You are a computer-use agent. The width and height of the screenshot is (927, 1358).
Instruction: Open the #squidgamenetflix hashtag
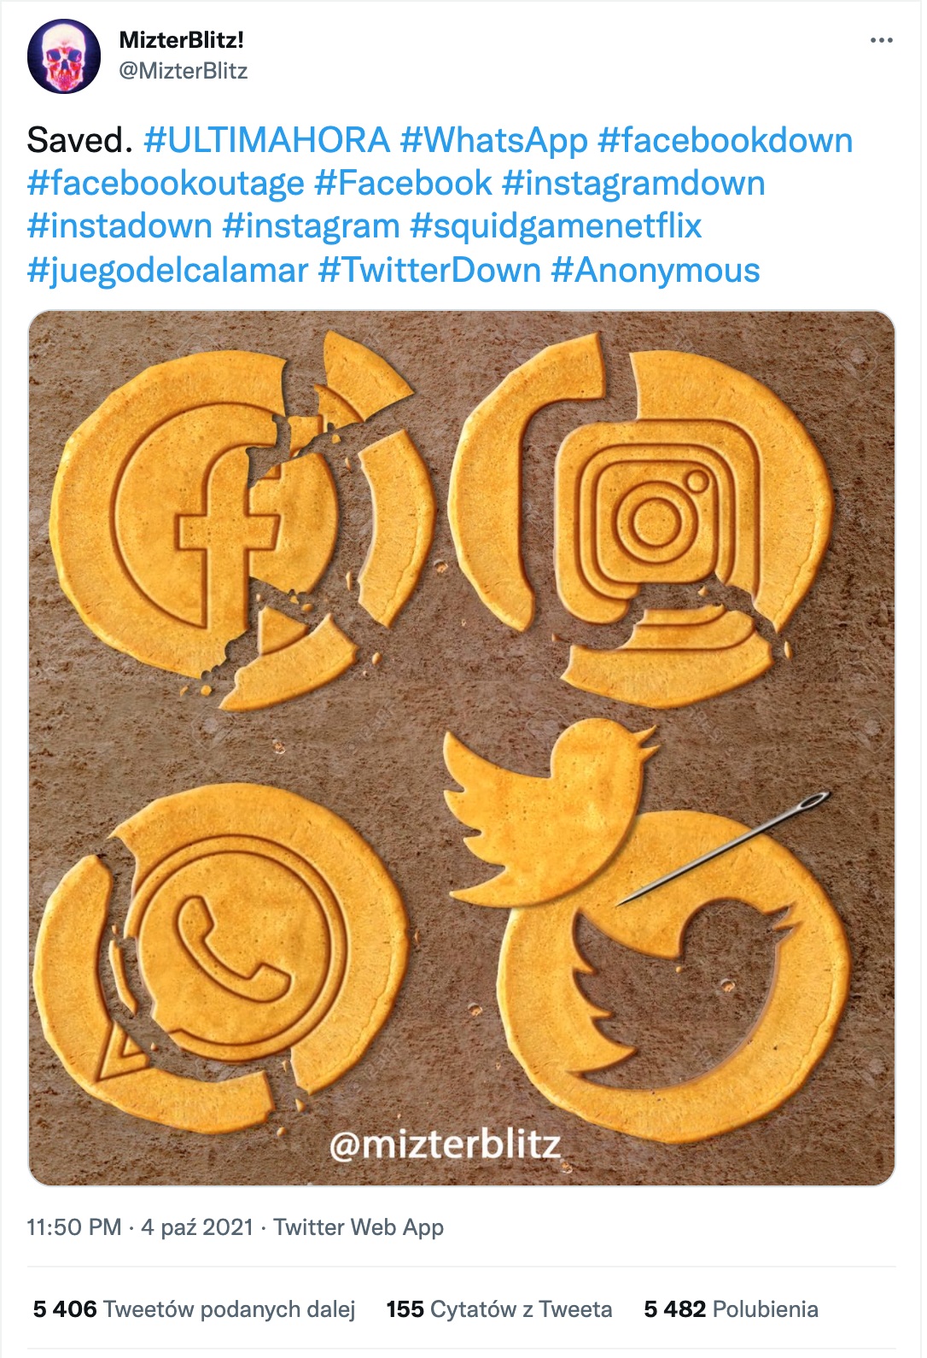(556, 225)
